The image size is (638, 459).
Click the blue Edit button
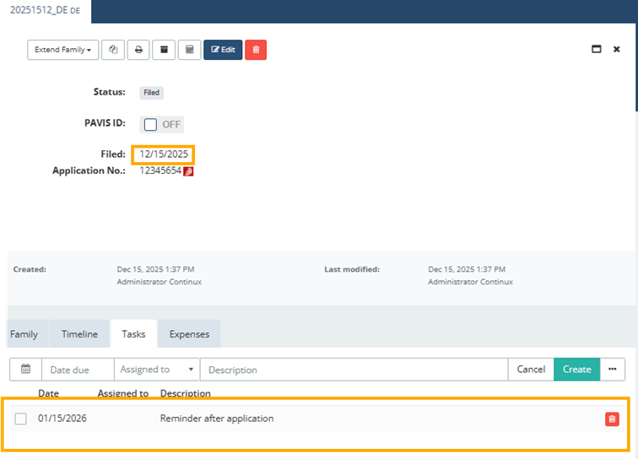pyautogui.click(x=223, y=50)
